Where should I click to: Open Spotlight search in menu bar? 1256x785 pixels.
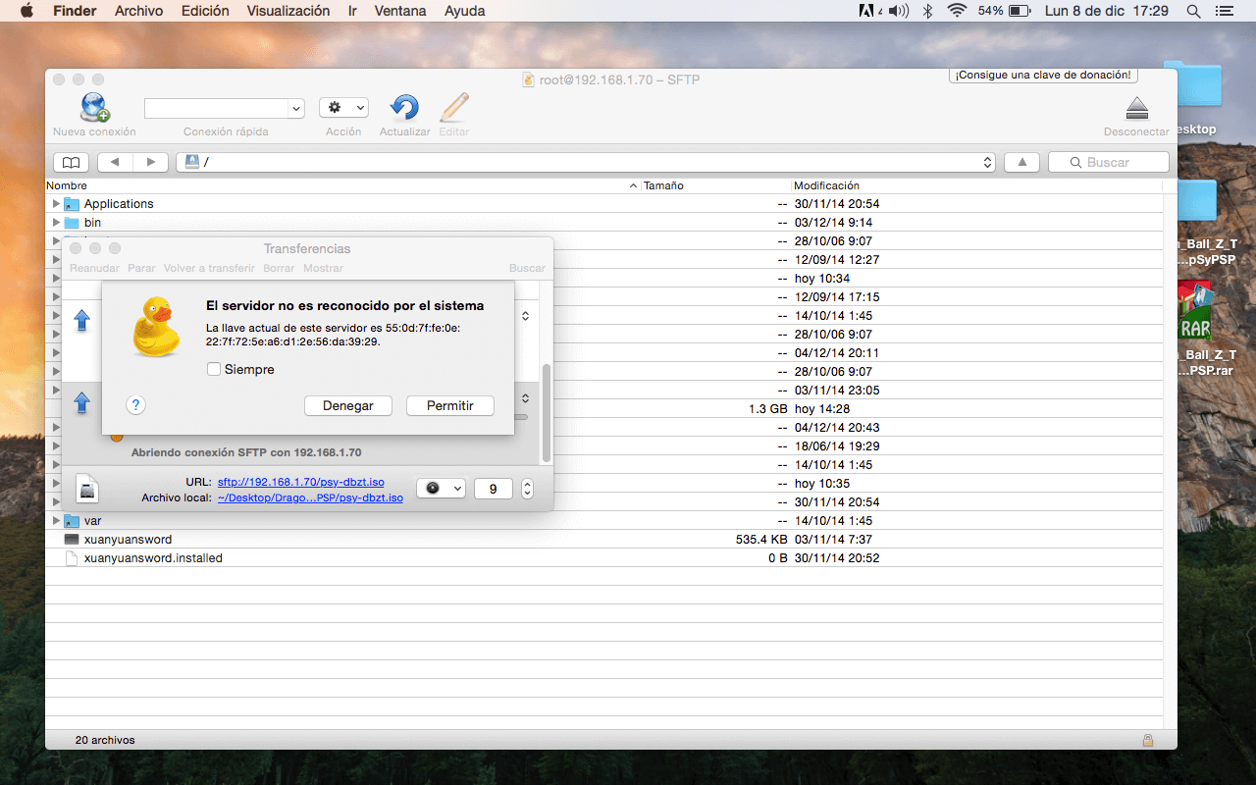[x=1193, y=11]
